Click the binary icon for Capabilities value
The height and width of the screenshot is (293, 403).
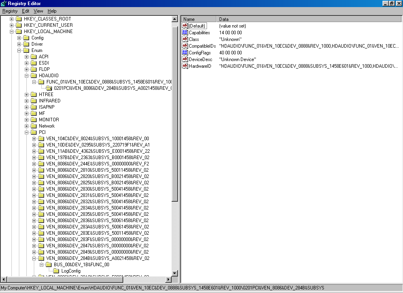(185, 32)
